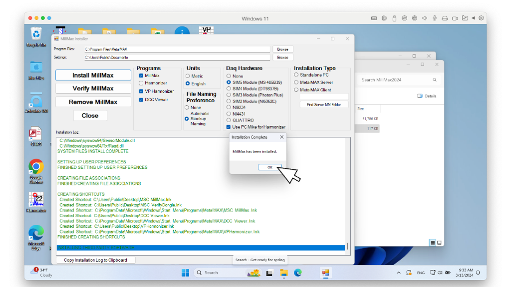Click the magnifier icon in the MillMax2024 search box

point(435,80)
